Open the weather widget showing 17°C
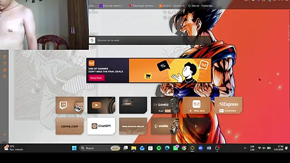Image resolution: width=290 pixels, height=163 pixels. pyautogui.click(x=14, y=148)
